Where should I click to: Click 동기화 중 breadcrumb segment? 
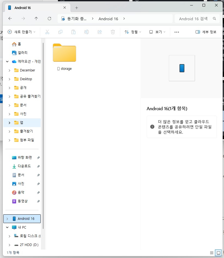coord(77,19)
